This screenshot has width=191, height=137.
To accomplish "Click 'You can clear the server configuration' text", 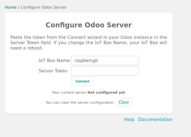I will coord(80,103).
